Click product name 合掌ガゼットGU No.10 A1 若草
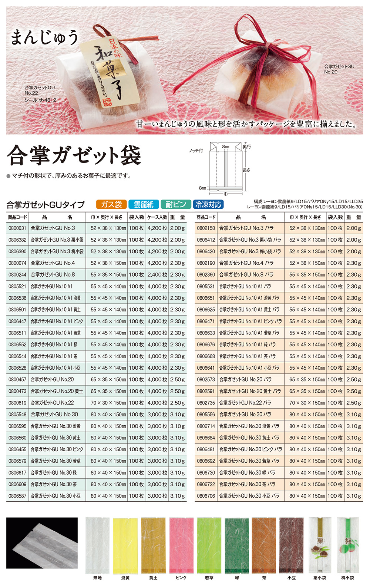 click(x=55, y=333)
